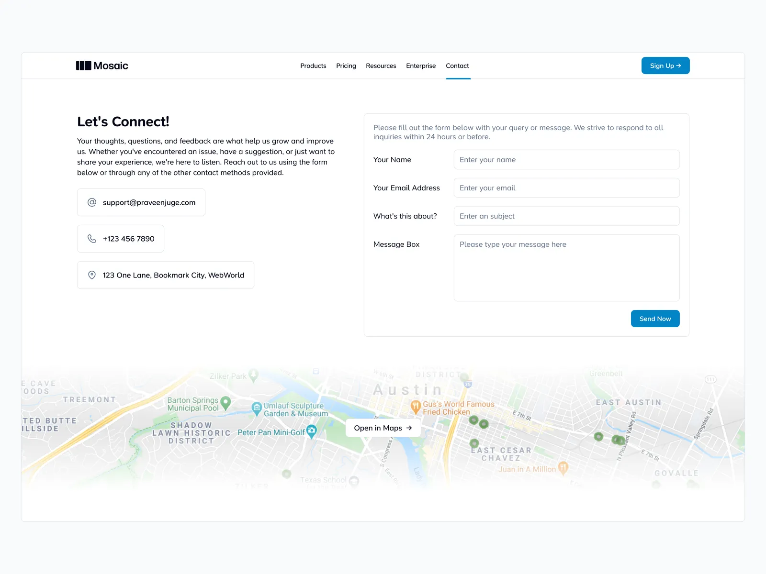Viewport: 766px width, 574px height.
Task: Click the Juan in A Million marker
Action: [x=563, y=468]
